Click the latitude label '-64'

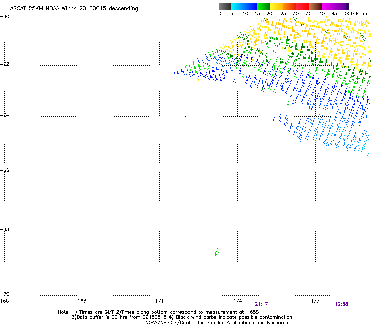coord(5,115)
